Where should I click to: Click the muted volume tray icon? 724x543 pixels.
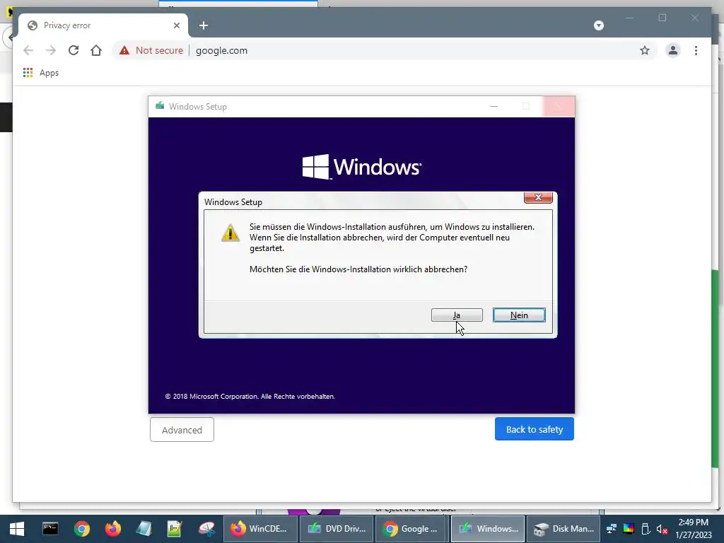tap(662, 529)
